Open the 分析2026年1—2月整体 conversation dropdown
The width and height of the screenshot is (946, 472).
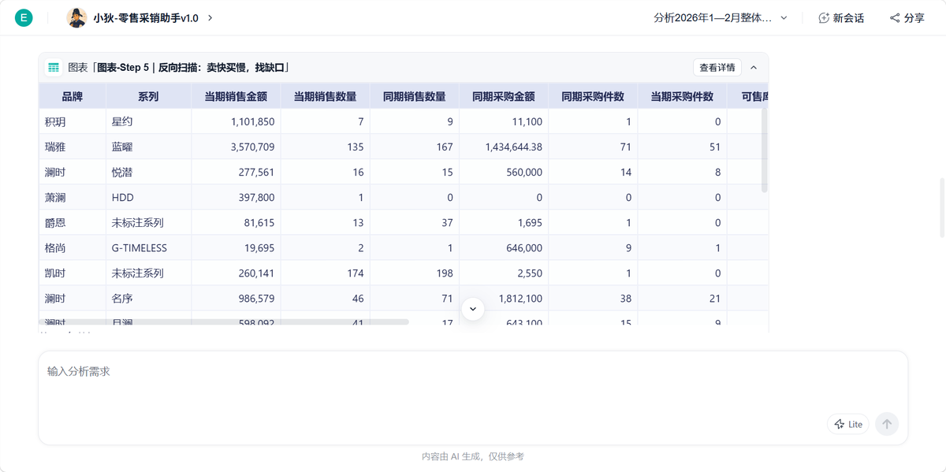click(x=721, y=17)
